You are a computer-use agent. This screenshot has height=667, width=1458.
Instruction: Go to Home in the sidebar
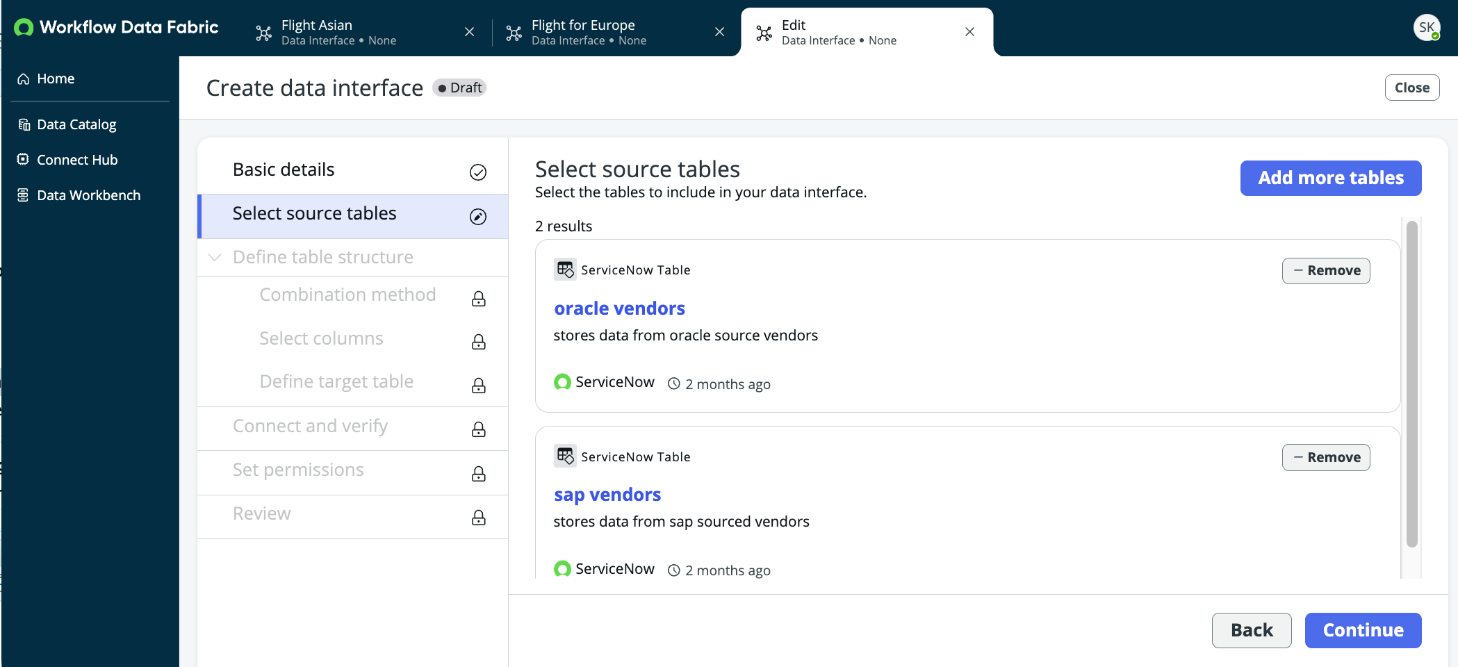pyautogui.click(x=90, y=79)
